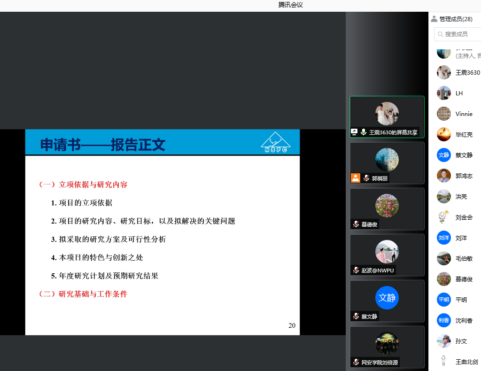Click the muted mic icon beside 郭祺丽
This screenshot has height=371, width=481.
(366, 178)
